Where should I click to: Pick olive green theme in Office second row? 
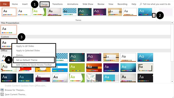point(77,68)
